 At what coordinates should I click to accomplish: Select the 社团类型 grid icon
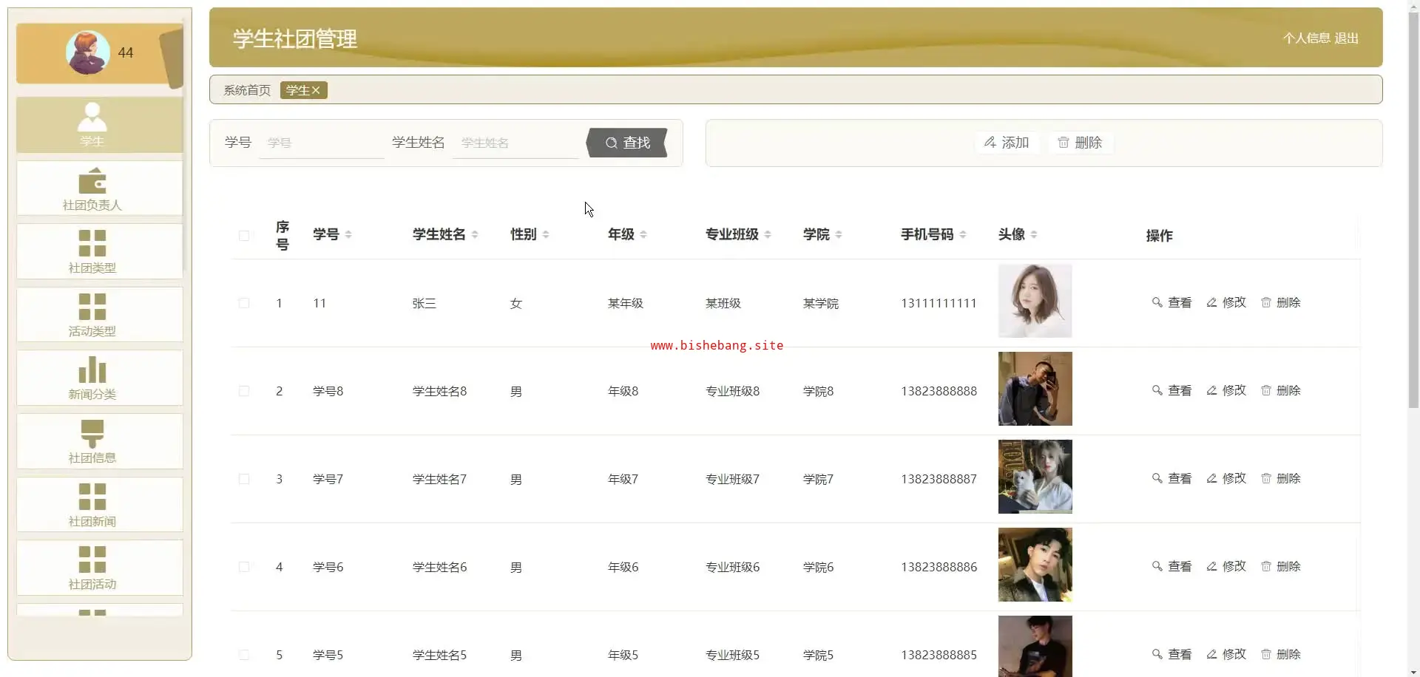[x=92, y=242]
